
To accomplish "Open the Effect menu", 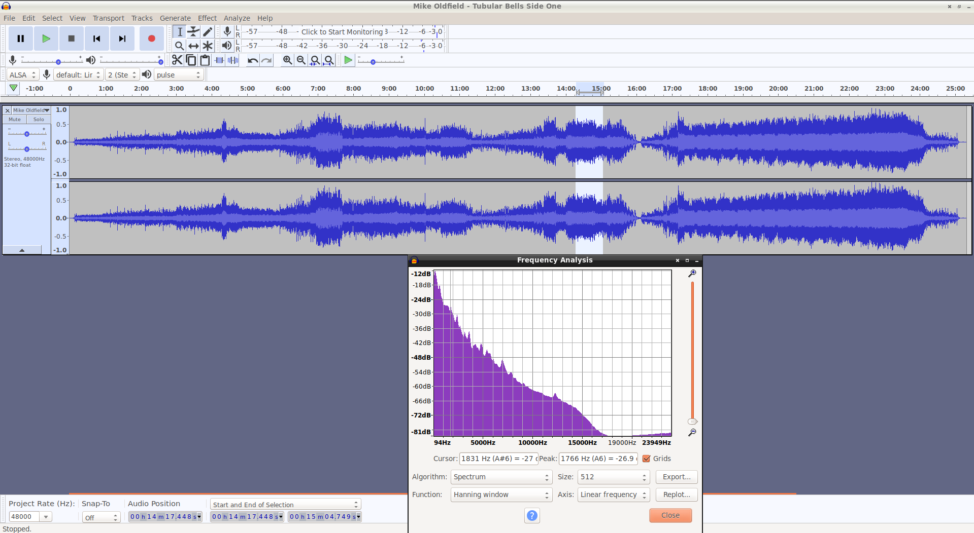I will (x=207, y=18).
